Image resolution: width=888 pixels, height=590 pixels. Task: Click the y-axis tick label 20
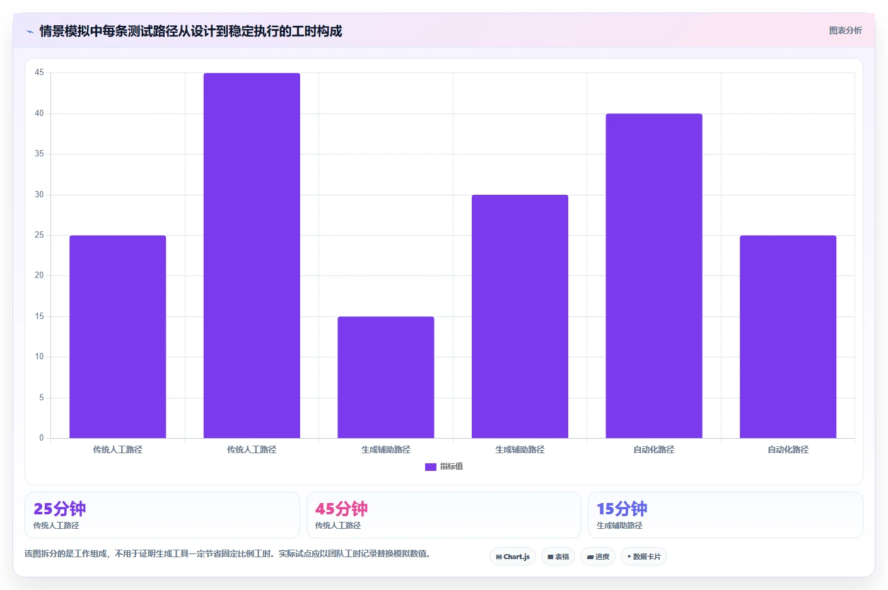[39, 275]
